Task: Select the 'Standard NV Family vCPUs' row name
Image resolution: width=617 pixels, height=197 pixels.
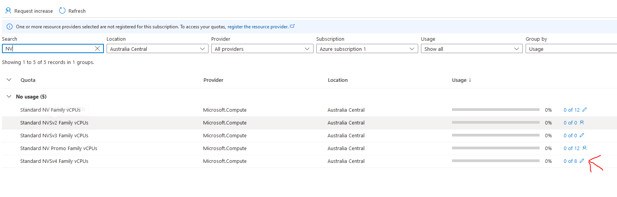Action: point(50,110)
